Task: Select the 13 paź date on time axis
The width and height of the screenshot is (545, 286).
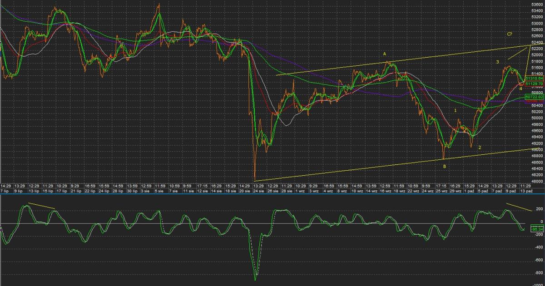Action: [525, 192]
